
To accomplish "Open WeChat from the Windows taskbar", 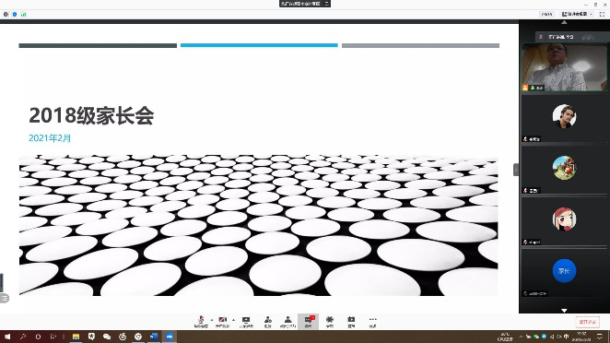I will click(107, 337).
